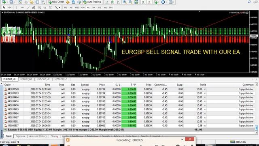Select the EURGBP,H1 chart tab

tap(9, 79)
